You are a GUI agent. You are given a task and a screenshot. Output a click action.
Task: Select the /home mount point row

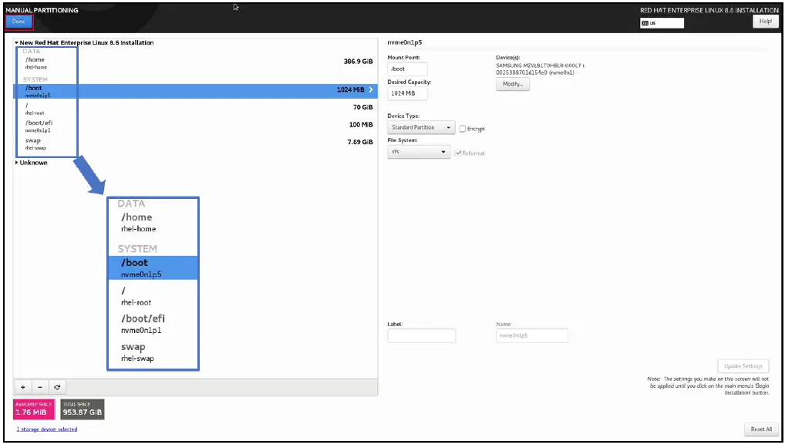[x=195, y=63]
